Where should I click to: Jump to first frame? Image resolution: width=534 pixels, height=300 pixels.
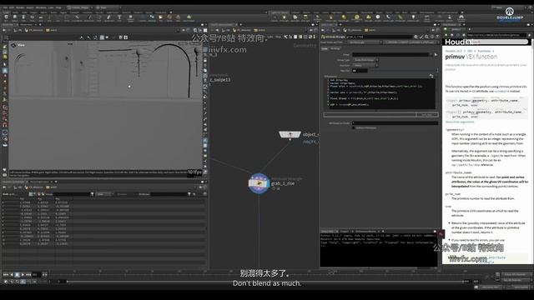tap(6, 274)
